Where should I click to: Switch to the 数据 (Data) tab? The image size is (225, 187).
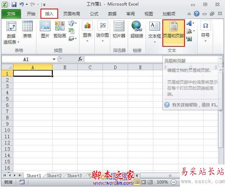click(x=112, y=14)
